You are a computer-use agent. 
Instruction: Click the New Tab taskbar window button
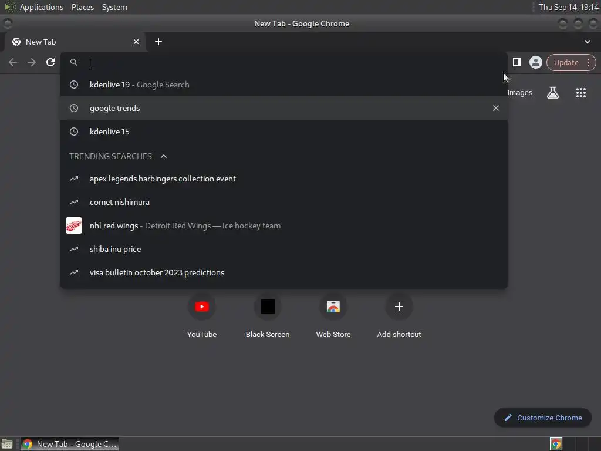(69, 444)
